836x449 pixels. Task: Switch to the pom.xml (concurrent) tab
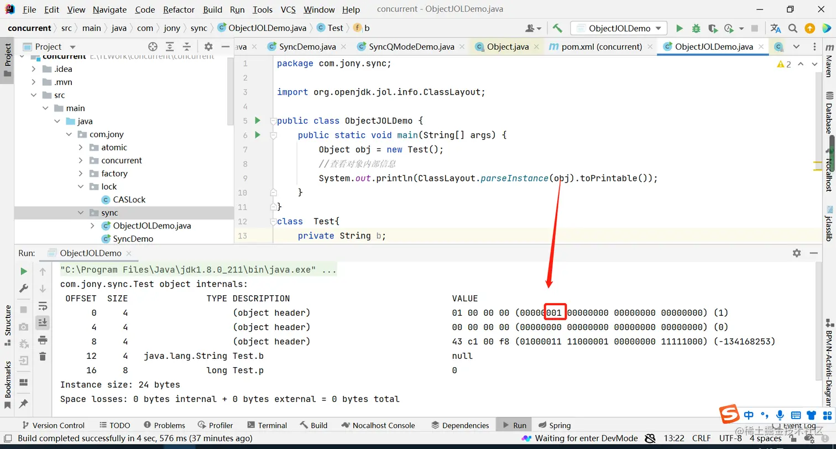click(600, 47)
